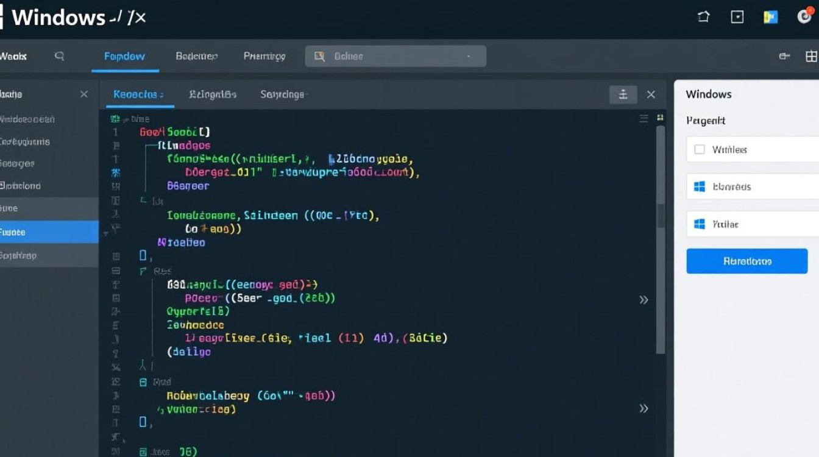Click the square dot icon in the title bar
This screenshot has width=819, height=457.
[x=737, y=17]
